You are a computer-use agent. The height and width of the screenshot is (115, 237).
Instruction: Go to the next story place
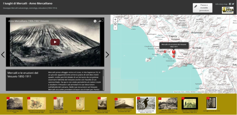[107, 55]
